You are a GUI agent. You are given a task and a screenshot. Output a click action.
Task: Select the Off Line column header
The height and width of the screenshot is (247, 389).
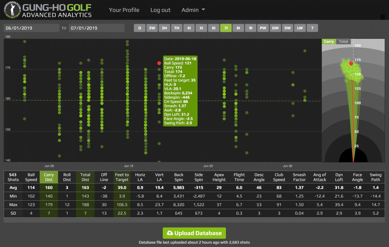(104, 177)
